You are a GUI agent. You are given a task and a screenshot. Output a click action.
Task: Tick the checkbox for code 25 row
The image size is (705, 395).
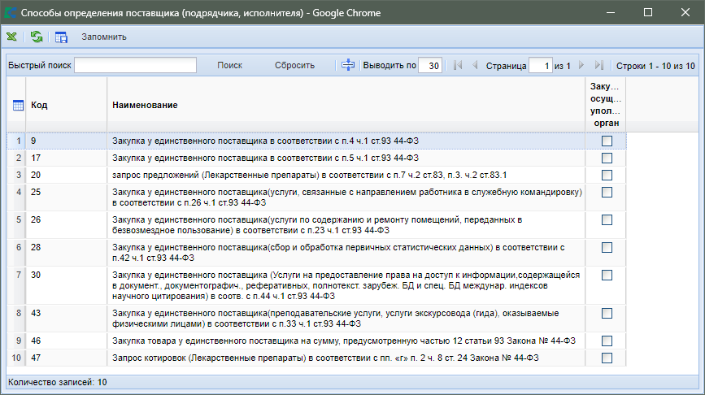607,192
